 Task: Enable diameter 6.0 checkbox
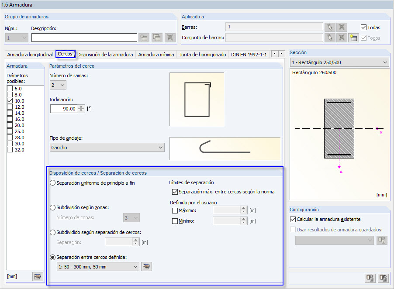(10, 88)
